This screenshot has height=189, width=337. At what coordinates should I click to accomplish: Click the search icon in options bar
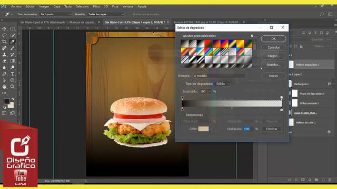[322, 14]
